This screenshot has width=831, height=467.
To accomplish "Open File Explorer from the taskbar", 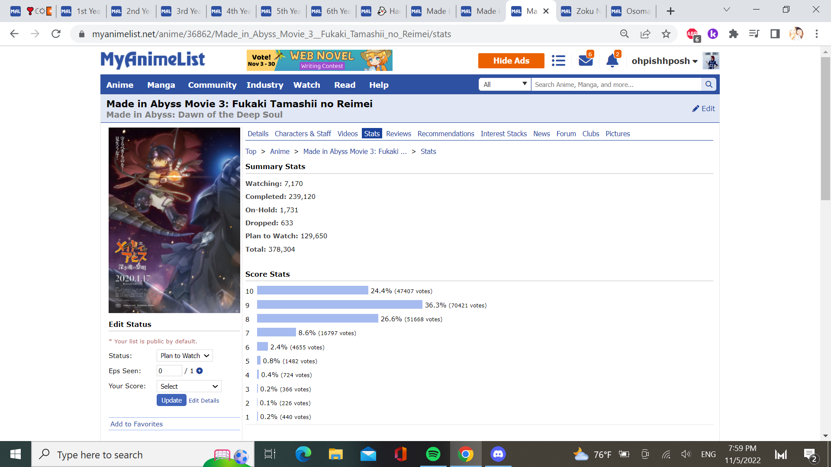I will point(335,454).
